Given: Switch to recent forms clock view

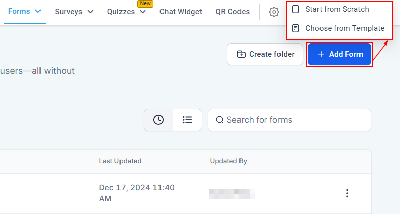Looking at the screenshot, I should pos(158,120).
